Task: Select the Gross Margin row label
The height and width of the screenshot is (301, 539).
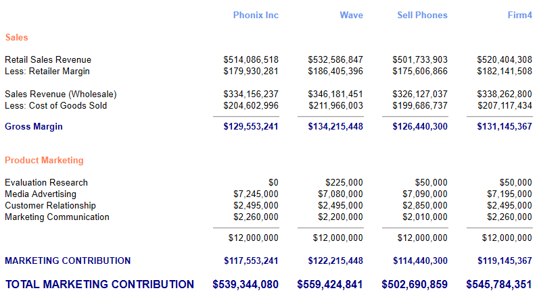Action: point(34,126)
